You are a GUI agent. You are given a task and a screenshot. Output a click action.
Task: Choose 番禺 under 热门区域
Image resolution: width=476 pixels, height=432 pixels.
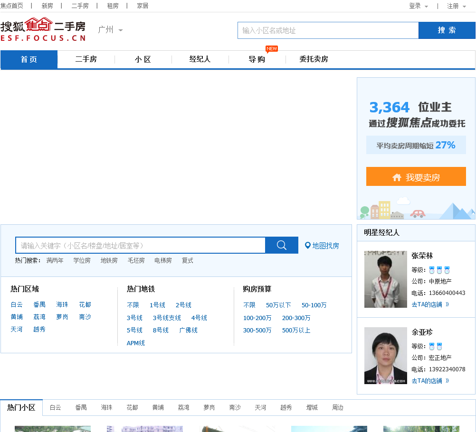click(x=39, y=305)
